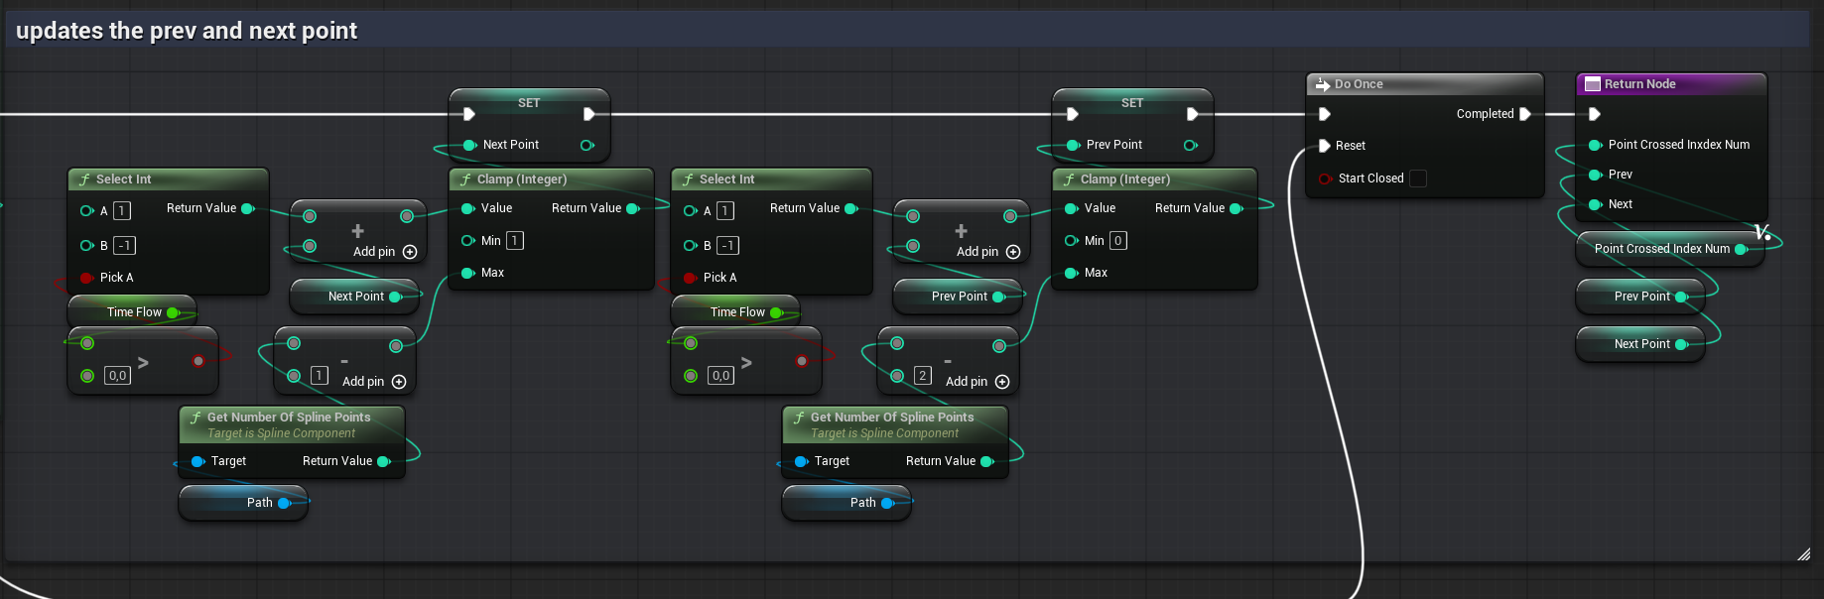This screenshot has width=1824, height=599.
Task: Click Point Crossed Inxdex Num pin on Return Node
Action: pos(1595,145)
